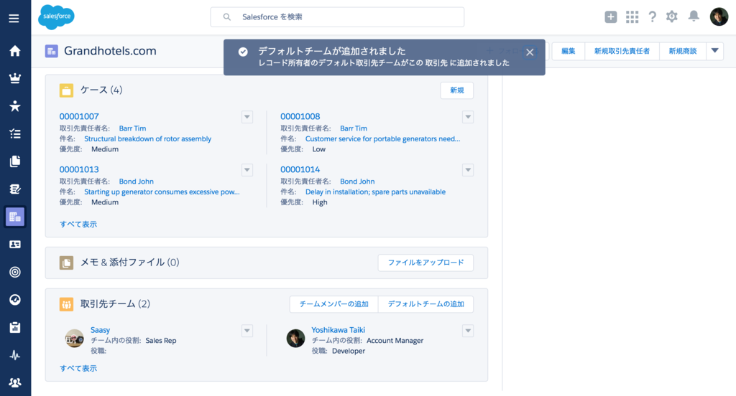Click the 編集 button
The width and height of the screenshot is (736, 396).
(569, 51)
